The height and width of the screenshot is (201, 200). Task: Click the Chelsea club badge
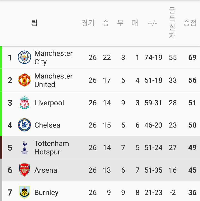click(x=24, y=125)
